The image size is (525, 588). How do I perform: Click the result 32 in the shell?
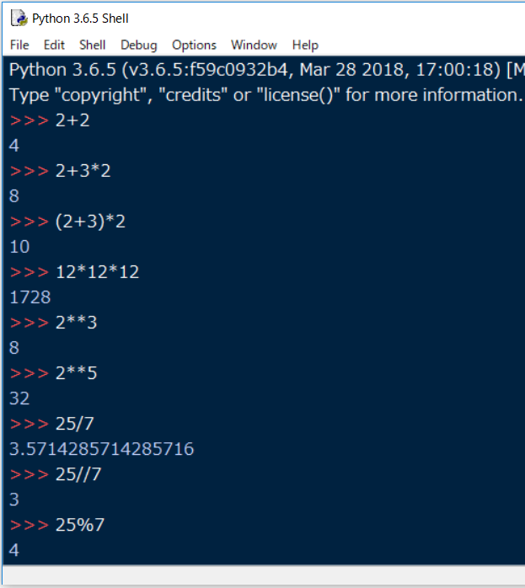point(19,398)
